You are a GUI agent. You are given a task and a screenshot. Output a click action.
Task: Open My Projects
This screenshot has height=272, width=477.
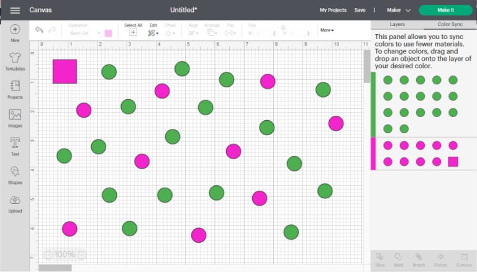pyautogui.click(x=333, y=10)
